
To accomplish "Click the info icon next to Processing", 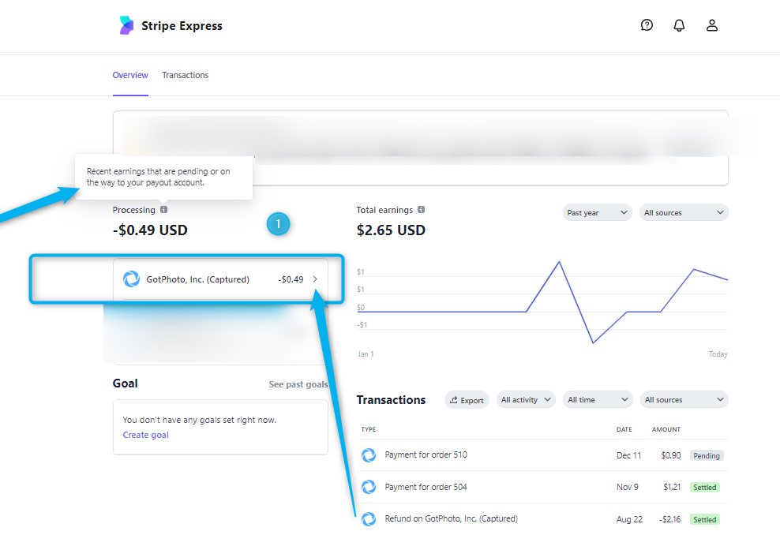I will pyautogui.click(x=163, y=210).
